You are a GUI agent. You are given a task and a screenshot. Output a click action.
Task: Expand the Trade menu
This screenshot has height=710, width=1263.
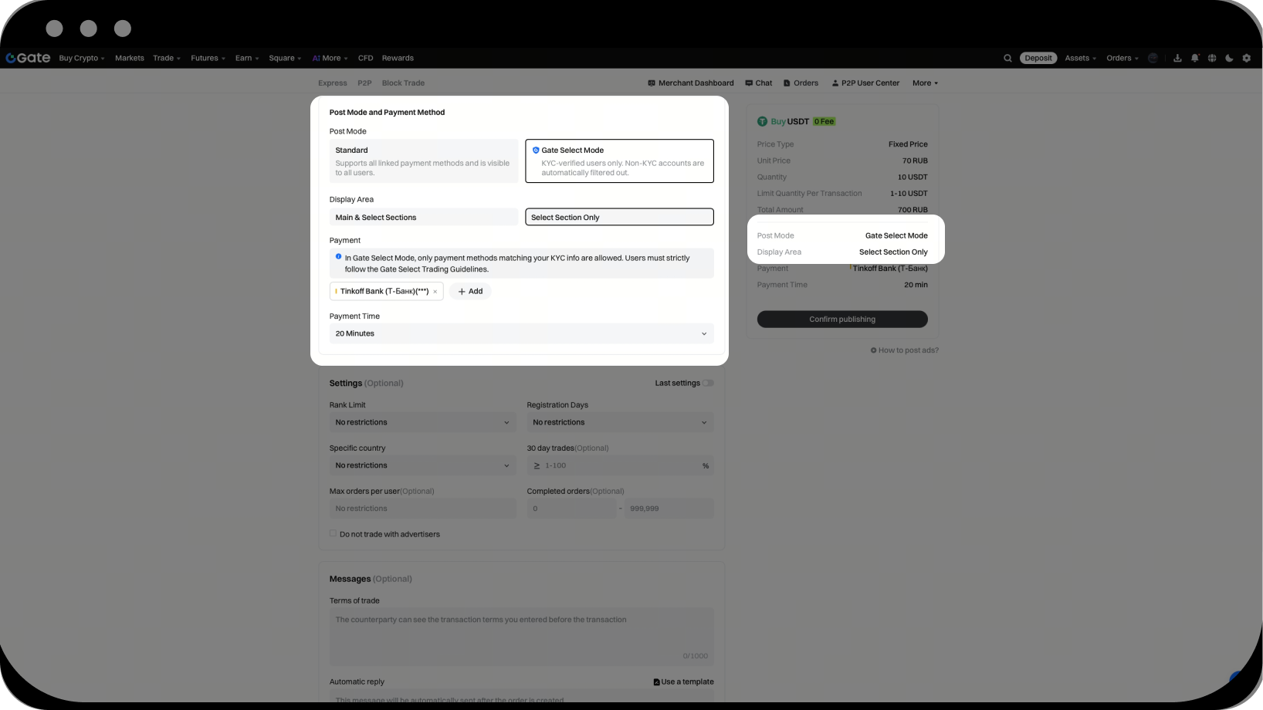167,58
